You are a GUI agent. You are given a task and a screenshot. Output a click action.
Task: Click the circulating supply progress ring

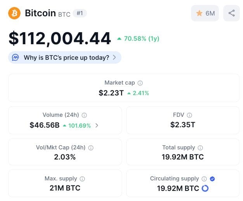point(205,188)
